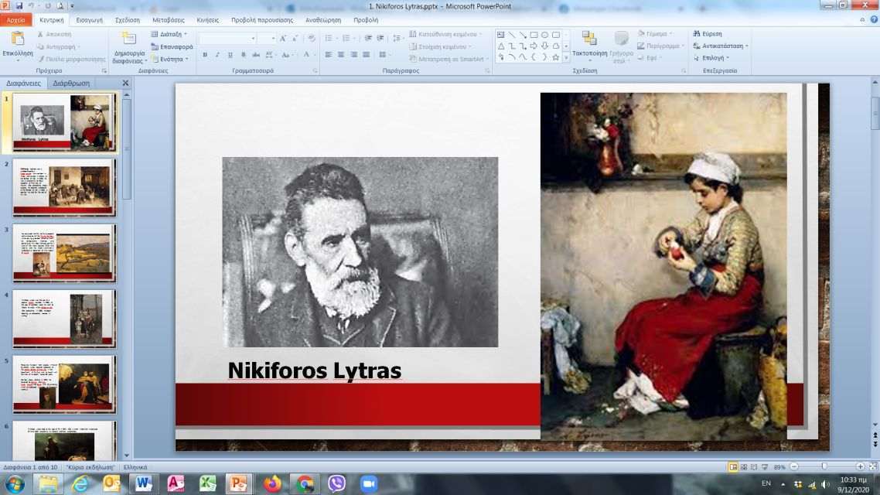
Task: Select slide 2 thumbnail
Action: coord(64,187)
